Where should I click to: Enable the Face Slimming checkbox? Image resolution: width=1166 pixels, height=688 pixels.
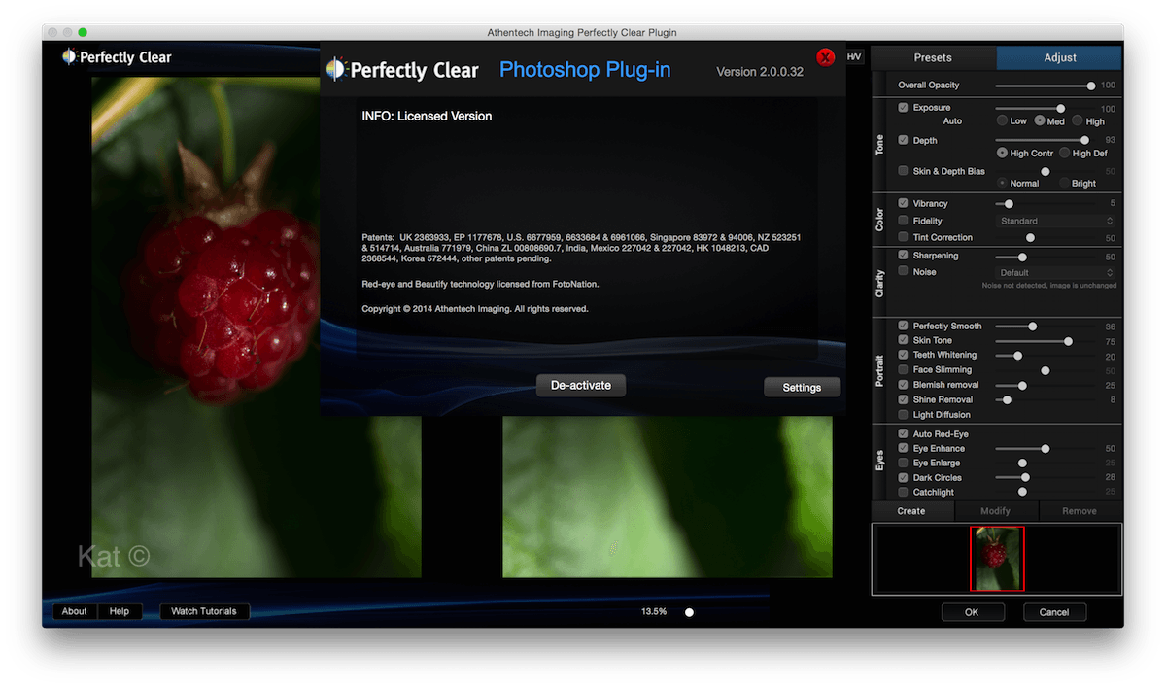pos(904,370)
